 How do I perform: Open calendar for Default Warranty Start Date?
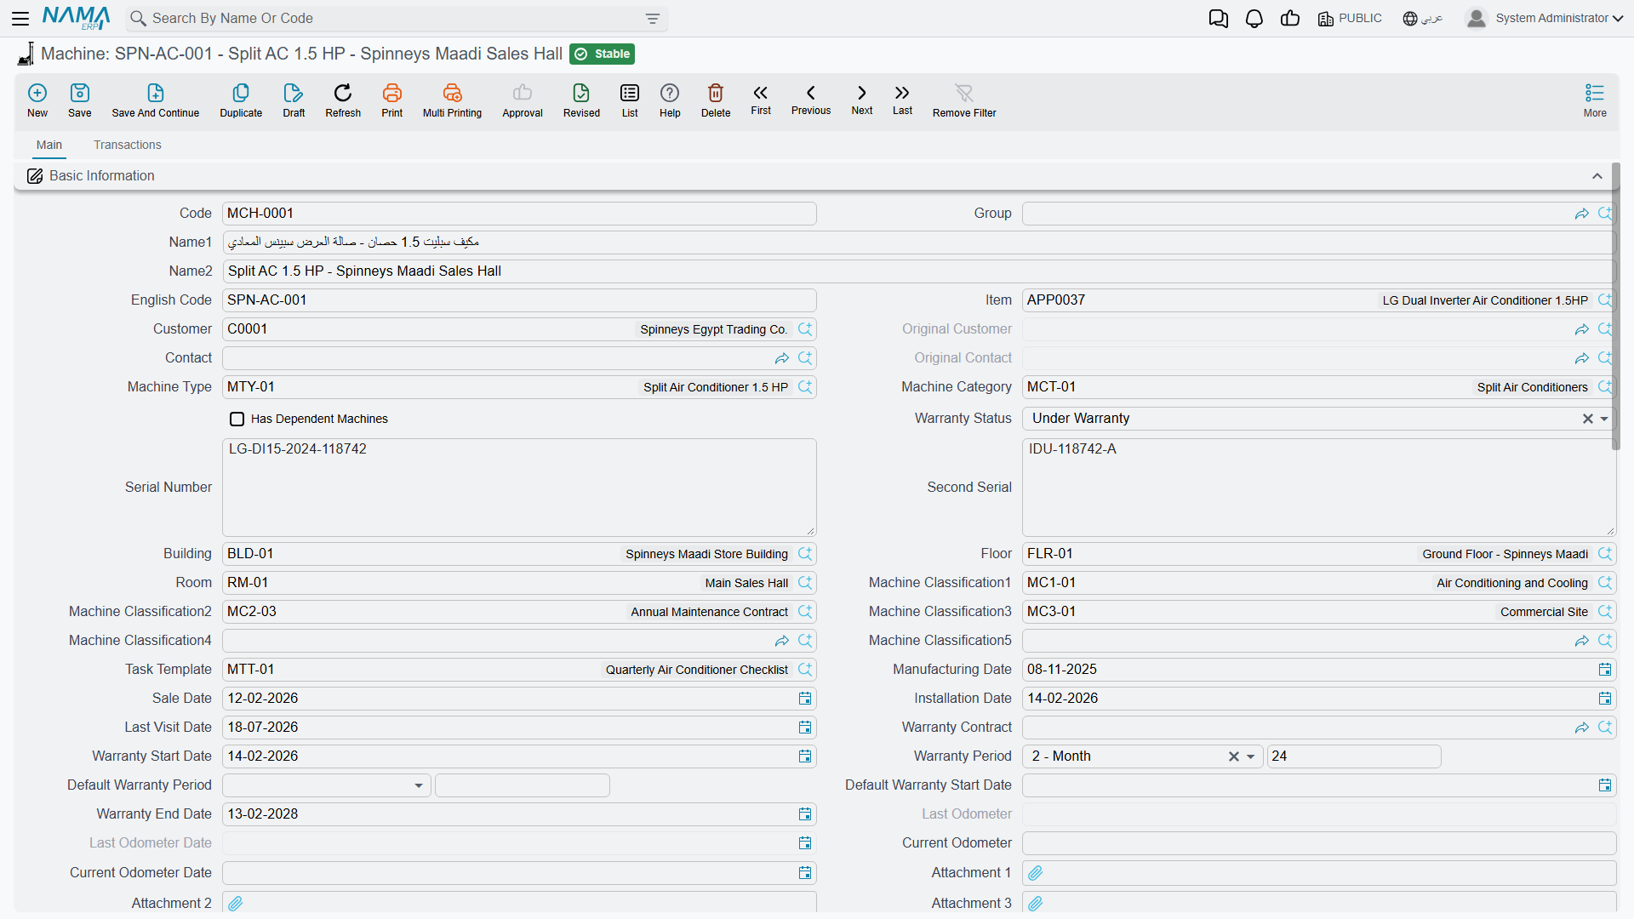1605,785
